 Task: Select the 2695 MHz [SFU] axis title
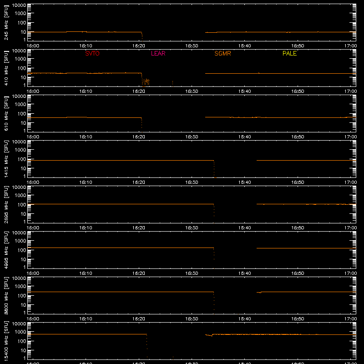(x=6, y=204)
